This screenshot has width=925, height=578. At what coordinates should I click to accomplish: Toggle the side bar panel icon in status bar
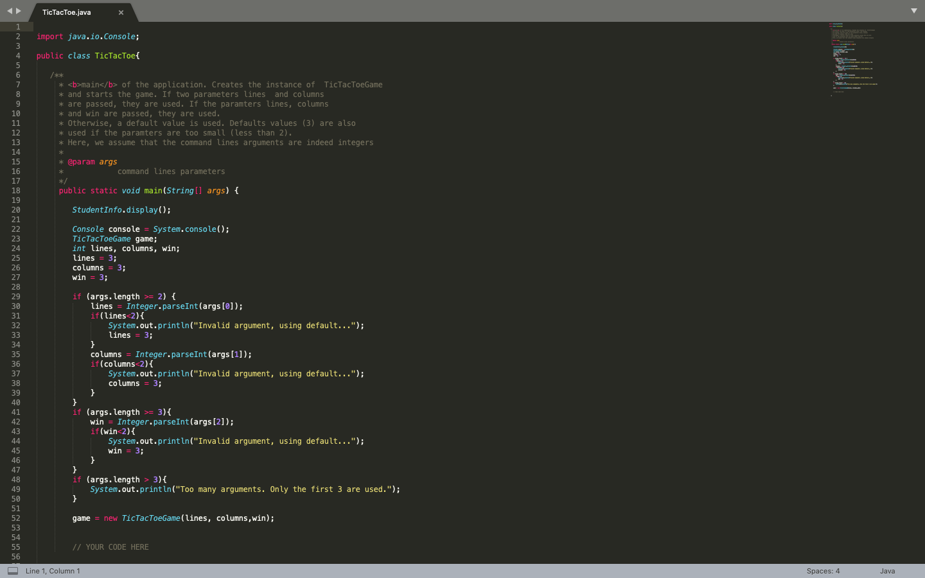pyautogui.click(x=13, y=571)
